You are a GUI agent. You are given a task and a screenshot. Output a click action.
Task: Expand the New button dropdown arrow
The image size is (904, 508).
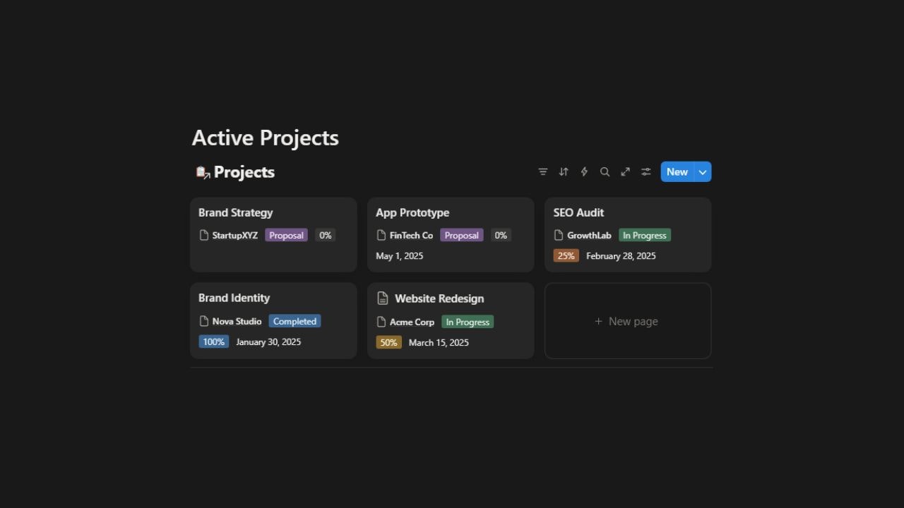pyautogui.click(x=703, y=172)
